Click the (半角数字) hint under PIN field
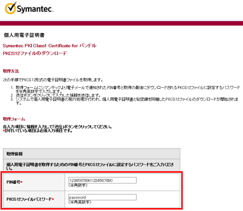The image size is (243, 211). (x=78, y=185)
